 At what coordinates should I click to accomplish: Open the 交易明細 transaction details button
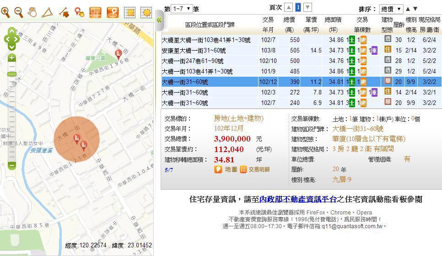[255, 170]
